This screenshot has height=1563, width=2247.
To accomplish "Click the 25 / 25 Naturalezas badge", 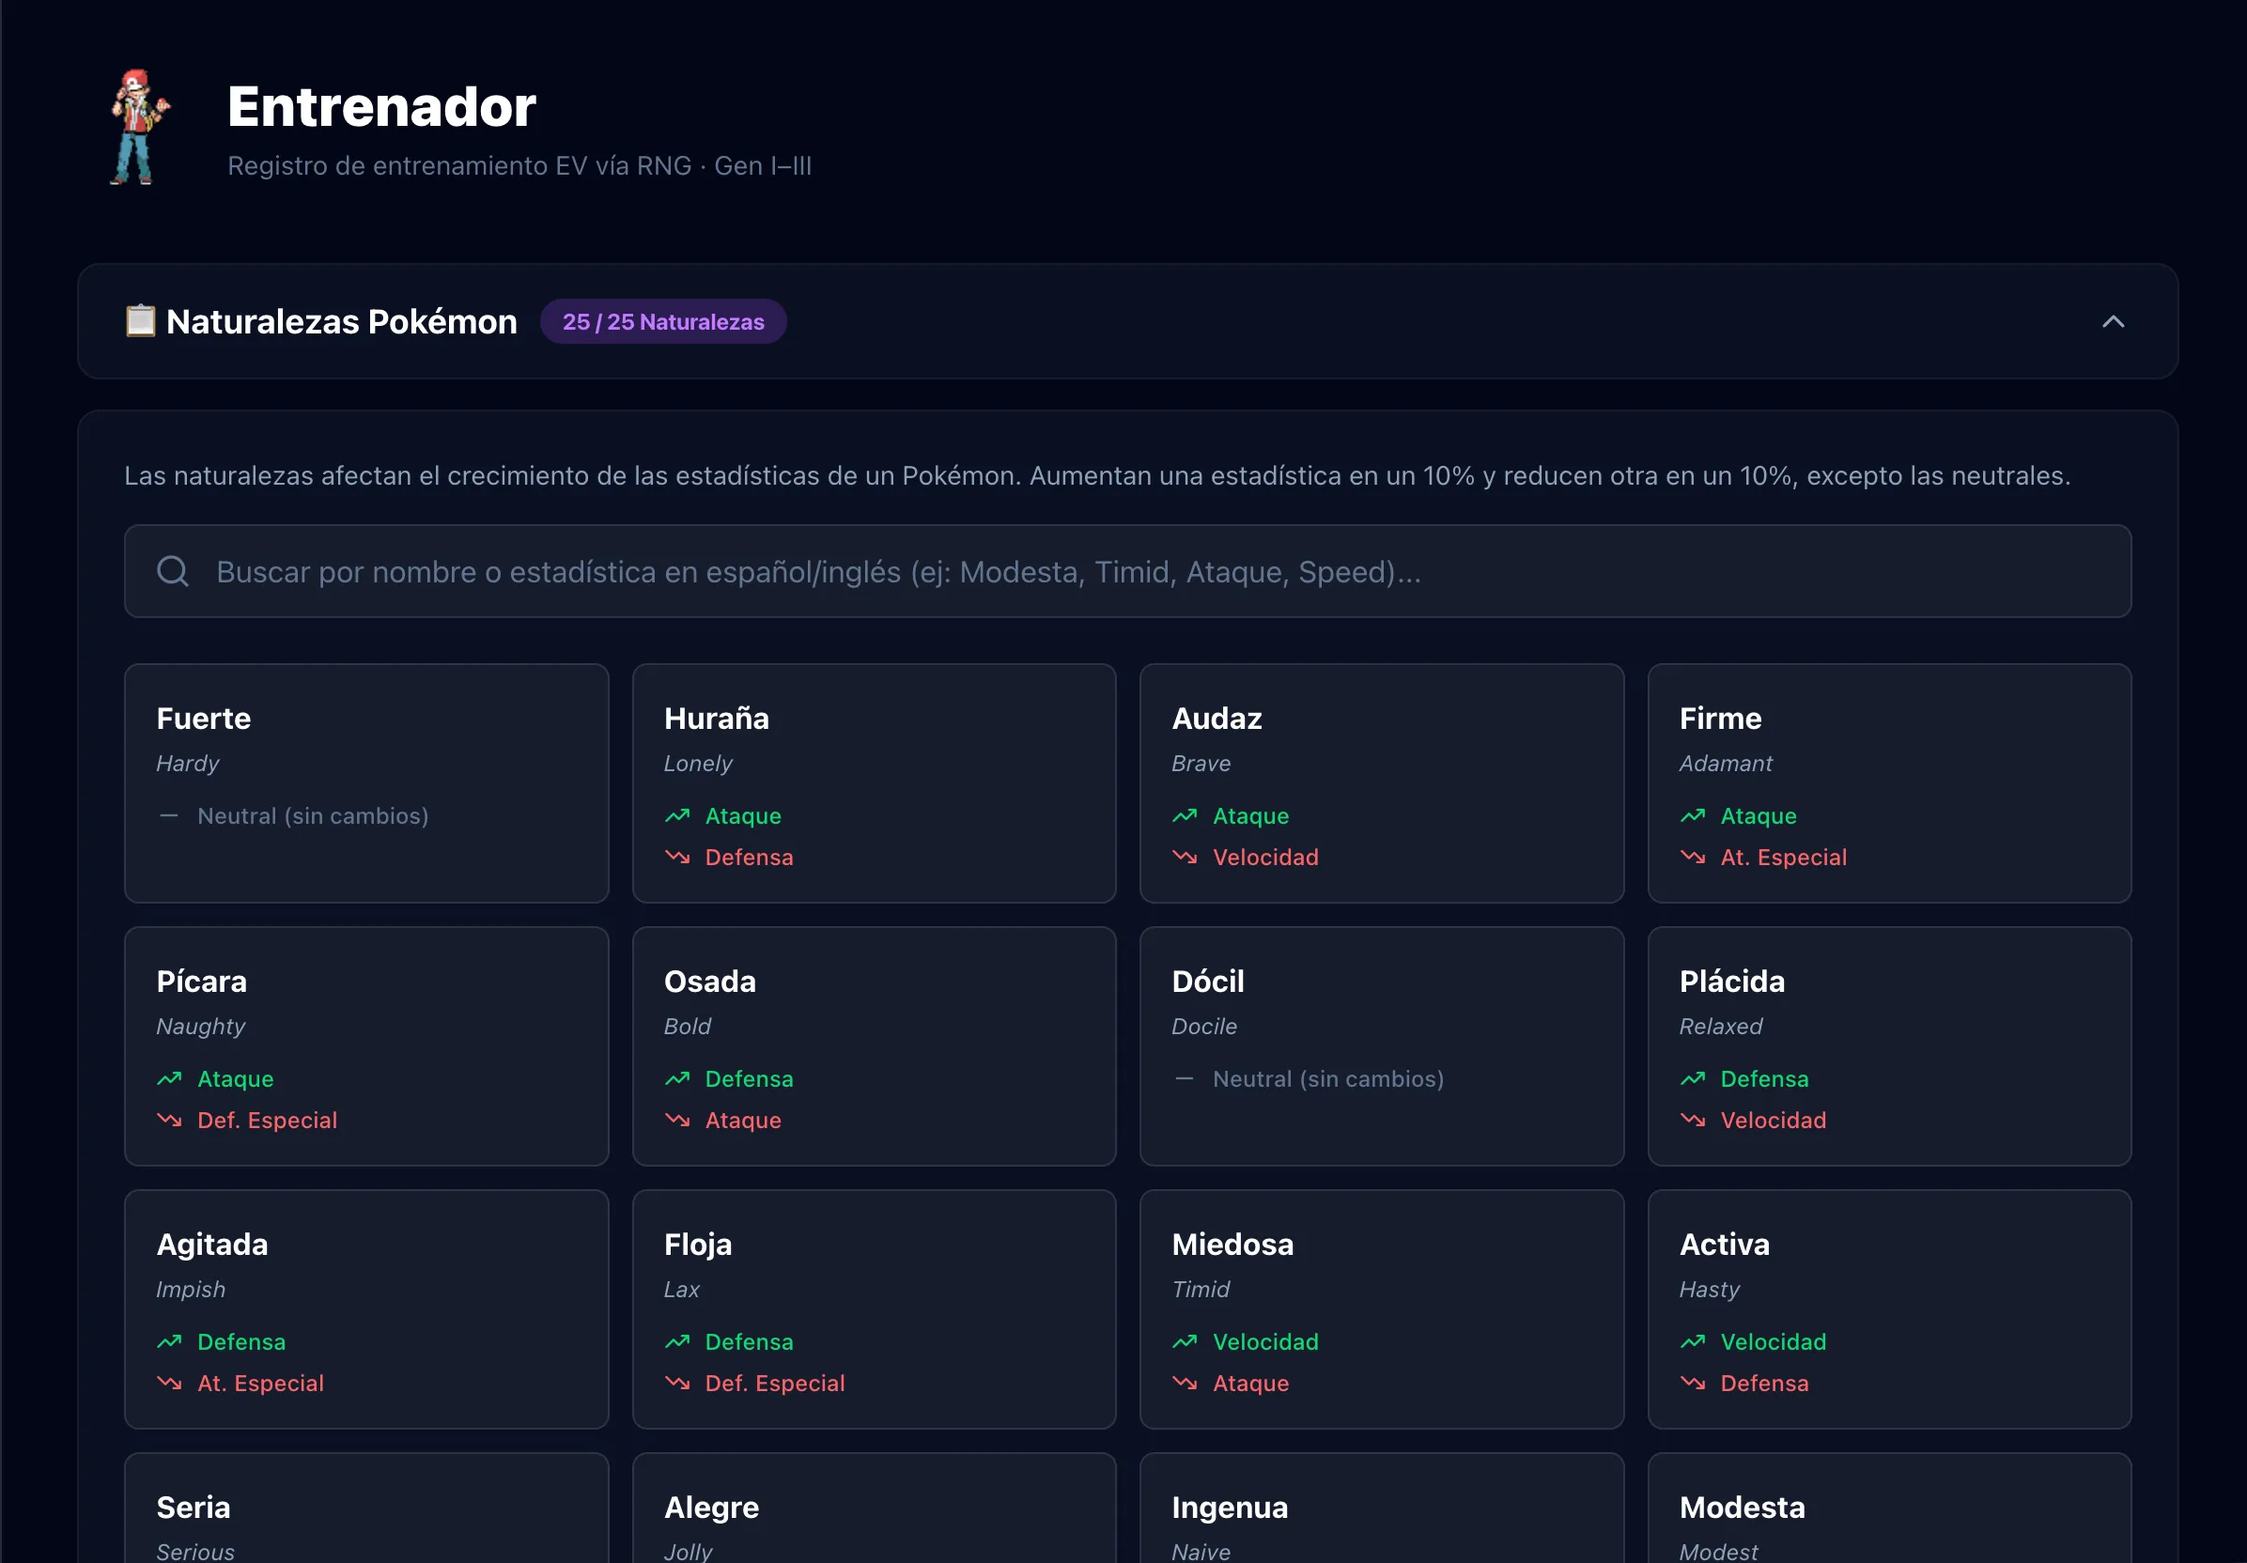I will [662, 321].
